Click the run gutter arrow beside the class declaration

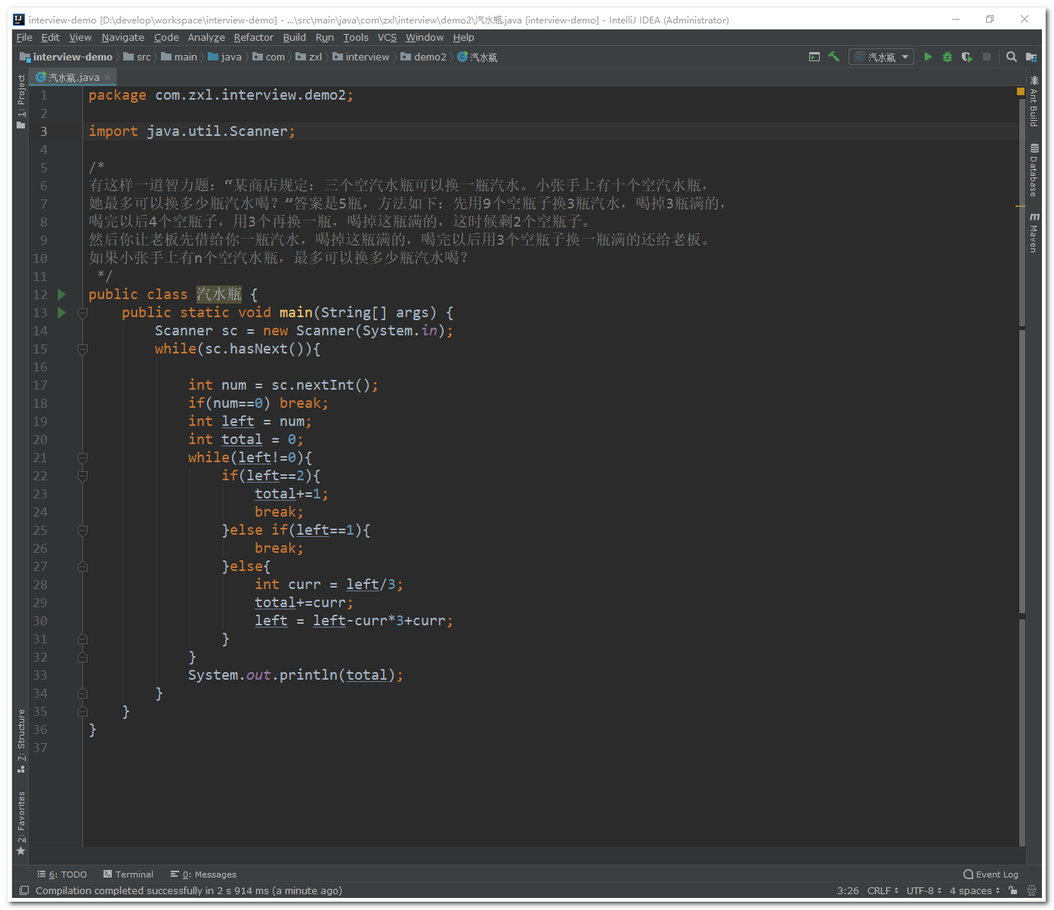(x=62, y=295)
